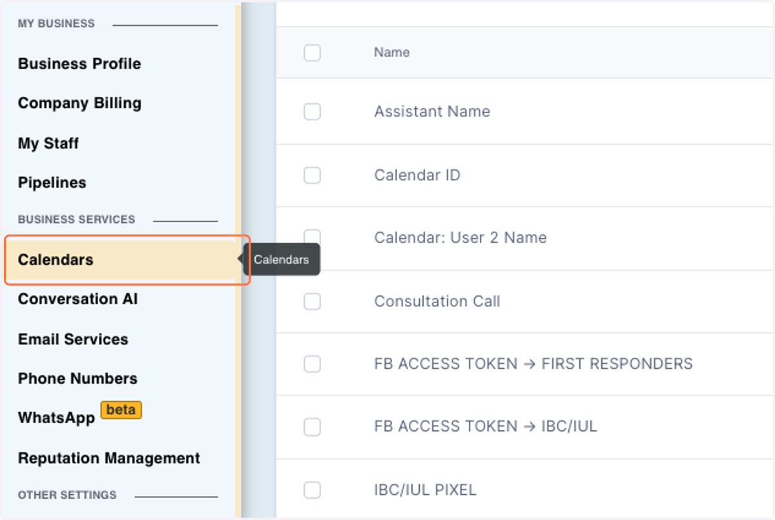Click Calendar: User 2 Name text
The height and width of the screenshot is (520, 775).
[460, 238]
